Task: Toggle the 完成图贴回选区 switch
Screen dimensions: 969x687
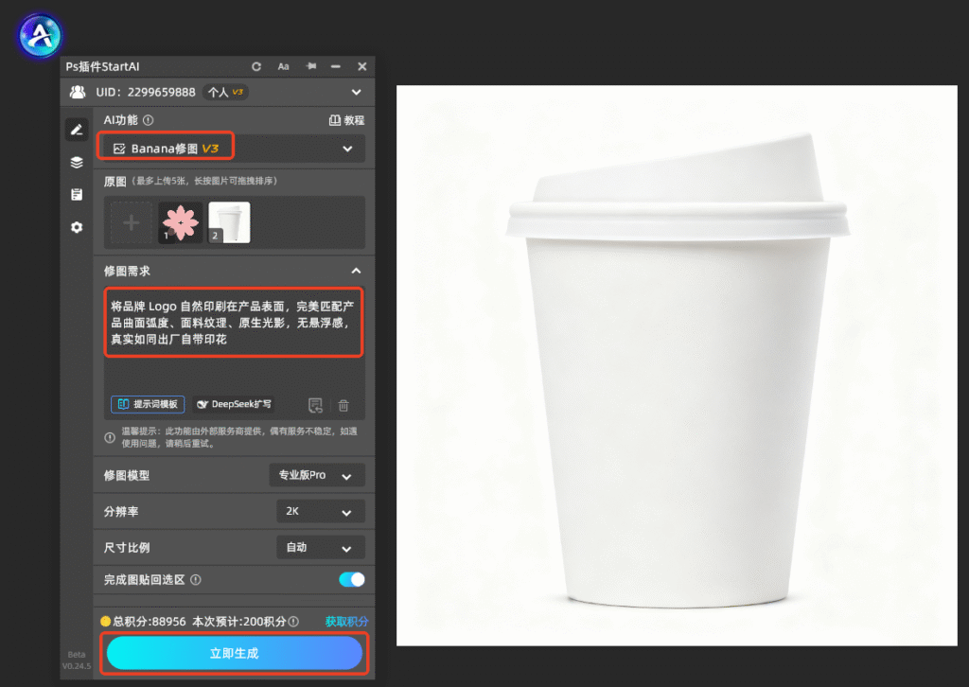Action: [352, 579]
